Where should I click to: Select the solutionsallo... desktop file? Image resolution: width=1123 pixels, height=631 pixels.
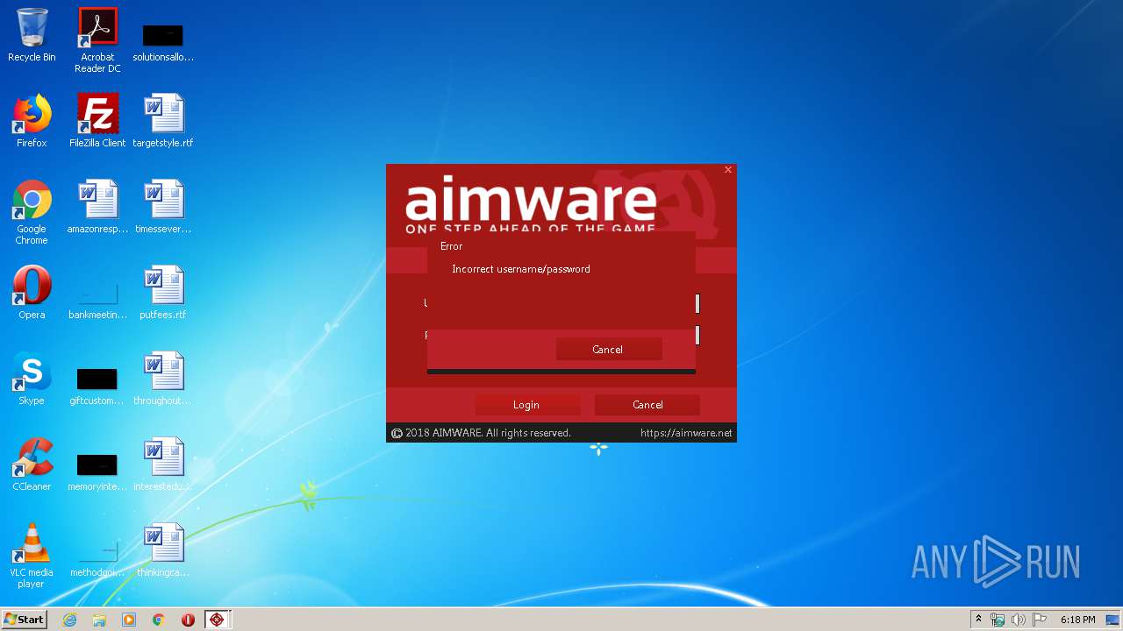click(163, 41)
